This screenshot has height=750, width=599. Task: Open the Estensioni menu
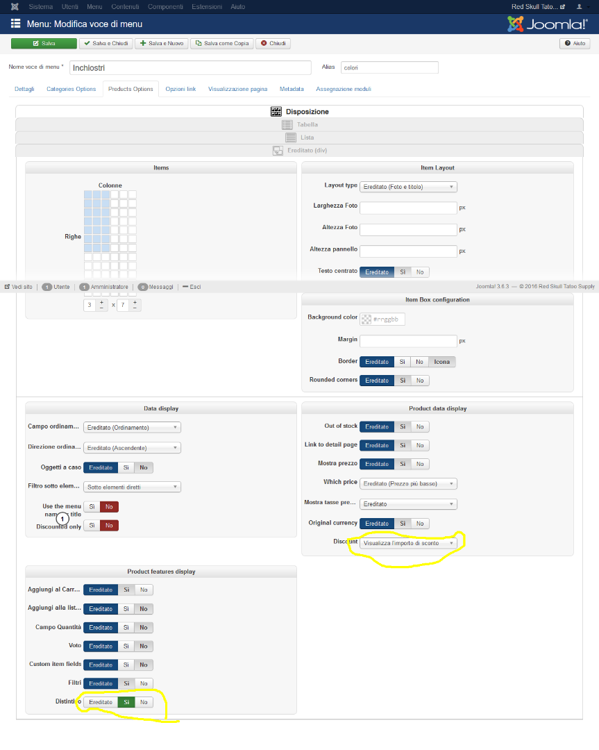[207, 7]
